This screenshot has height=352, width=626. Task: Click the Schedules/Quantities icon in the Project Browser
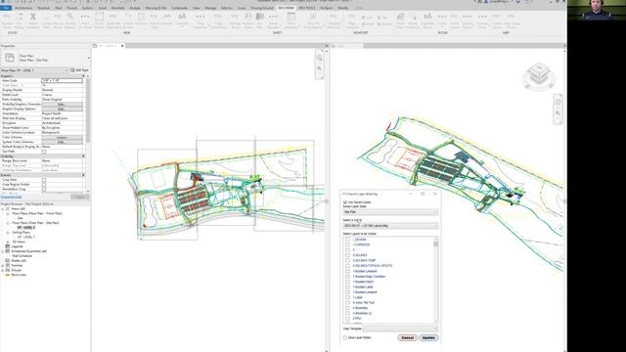[x=8, y=251]
